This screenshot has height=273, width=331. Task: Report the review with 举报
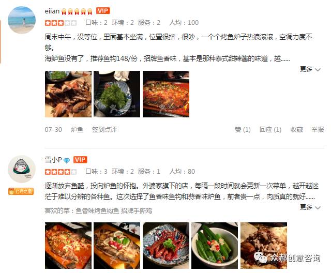pyautogui.click(x=318, y=129)
